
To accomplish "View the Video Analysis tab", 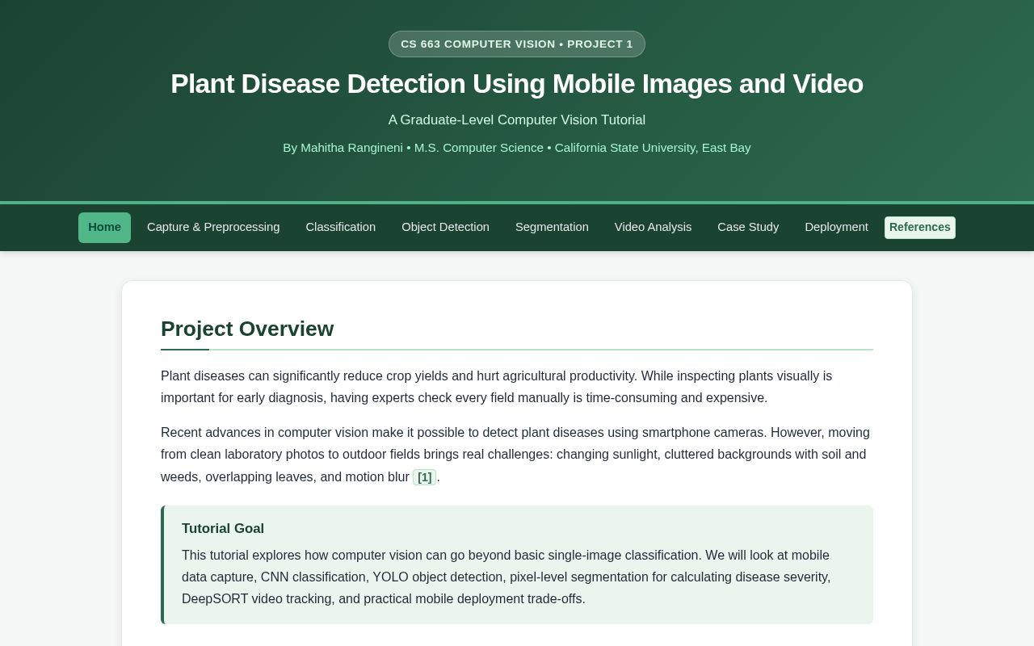I will coord(653,228).
